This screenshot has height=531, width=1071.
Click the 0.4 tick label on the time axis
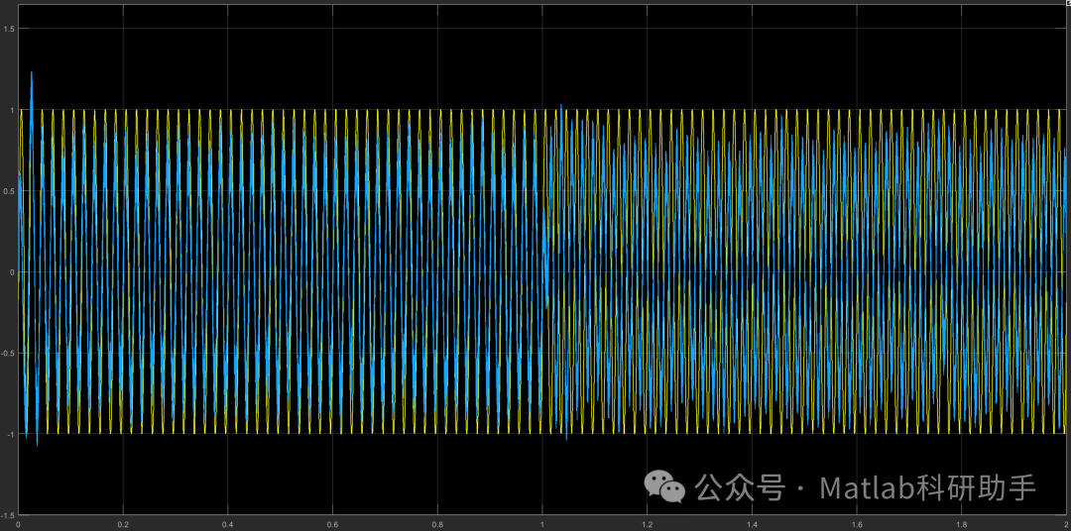[x=227, y=525]
